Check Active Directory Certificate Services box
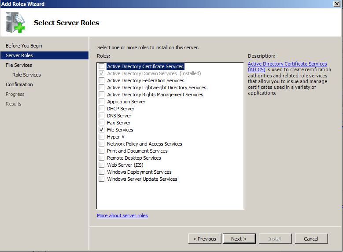This screenshot has width=343, height=252. pos(102,66)
